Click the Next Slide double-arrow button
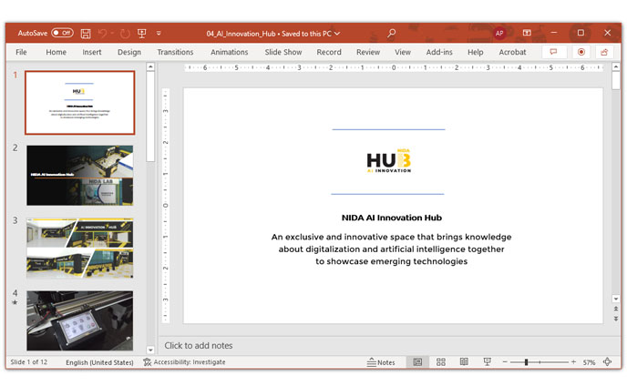 616,319
